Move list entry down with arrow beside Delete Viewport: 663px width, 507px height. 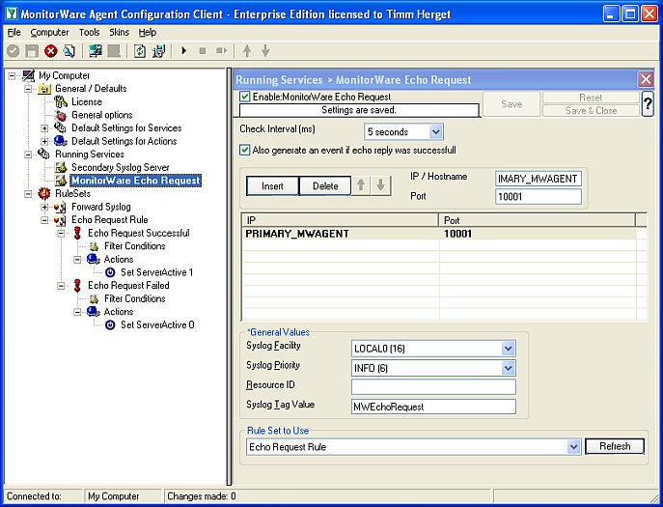point(380,185)
